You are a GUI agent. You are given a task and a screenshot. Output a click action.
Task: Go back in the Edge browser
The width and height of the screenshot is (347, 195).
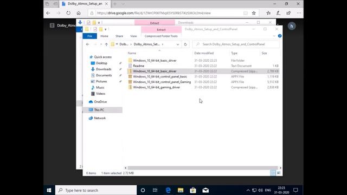pos(48,13)
